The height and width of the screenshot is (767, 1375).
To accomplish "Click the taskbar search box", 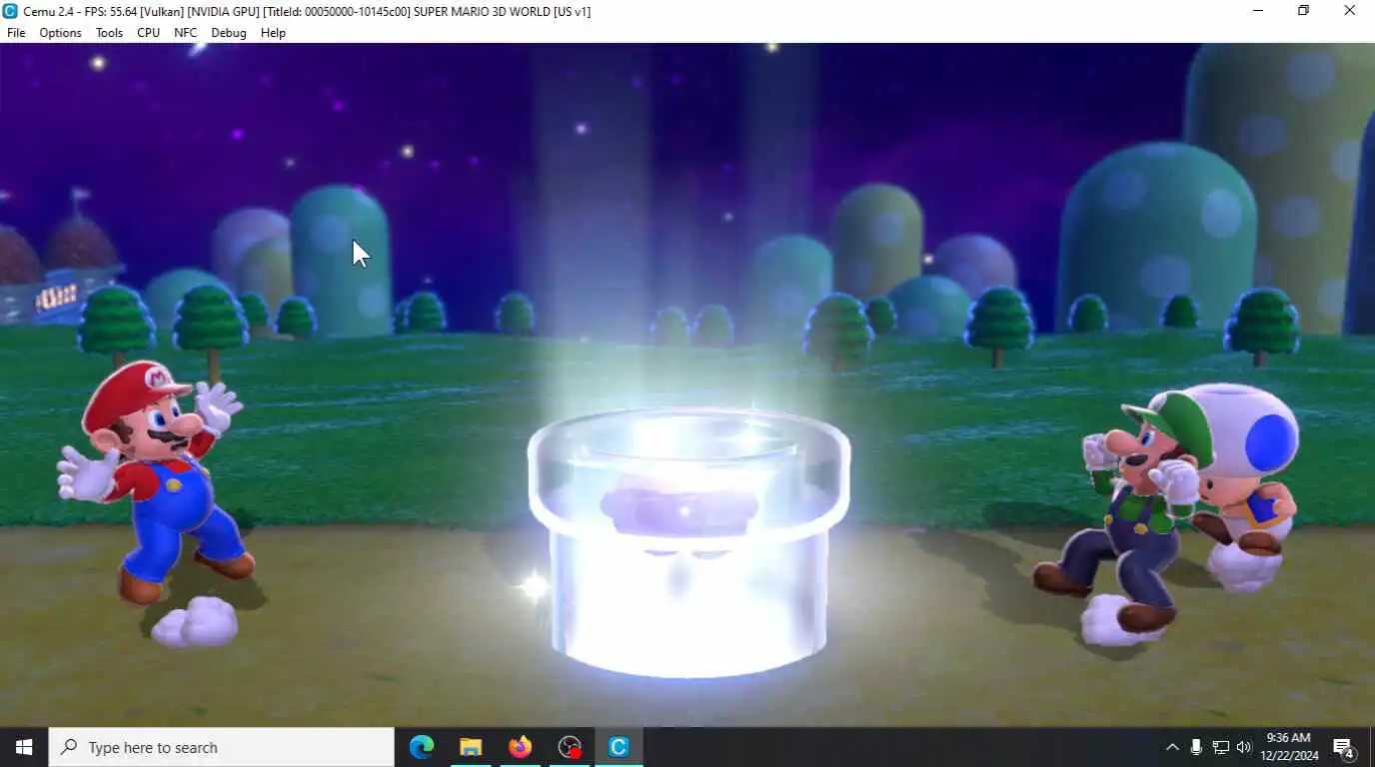I will 222,747.
